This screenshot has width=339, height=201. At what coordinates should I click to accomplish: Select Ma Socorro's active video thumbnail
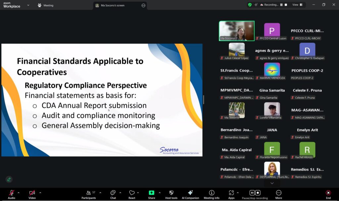pyautogui.click(x=236, y=31)
